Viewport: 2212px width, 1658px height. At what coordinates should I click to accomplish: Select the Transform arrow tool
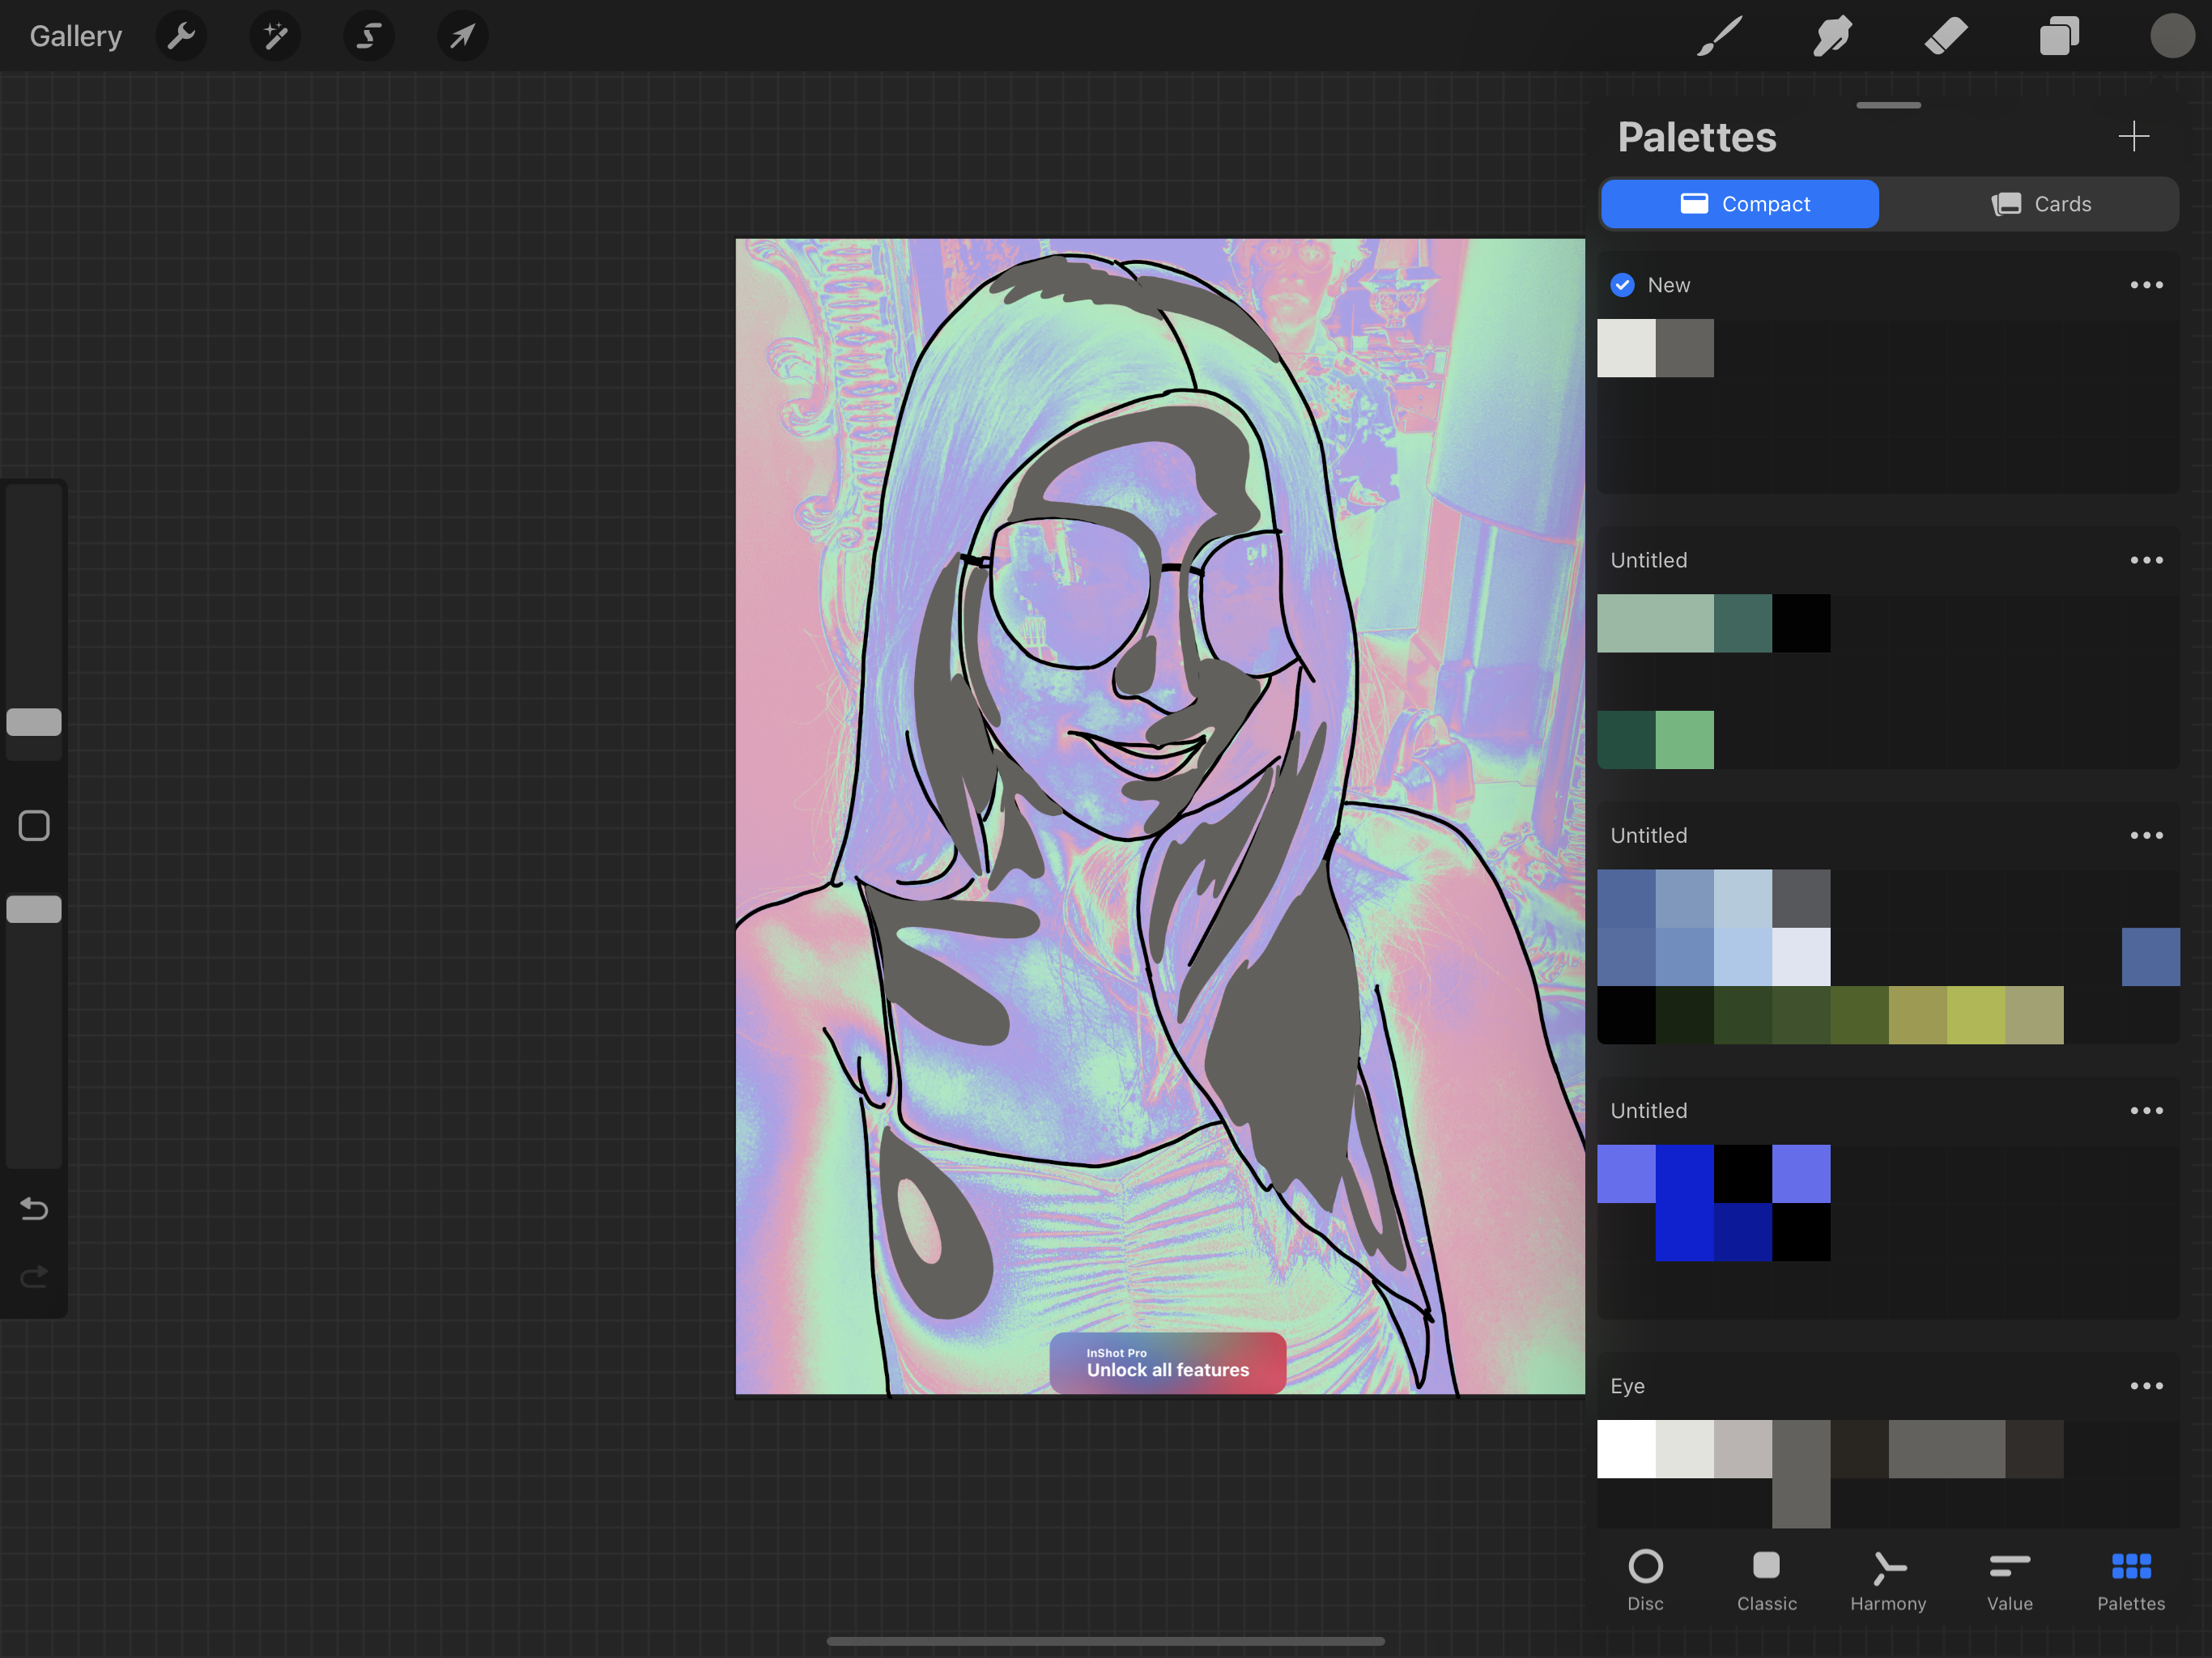click(462, 37)
